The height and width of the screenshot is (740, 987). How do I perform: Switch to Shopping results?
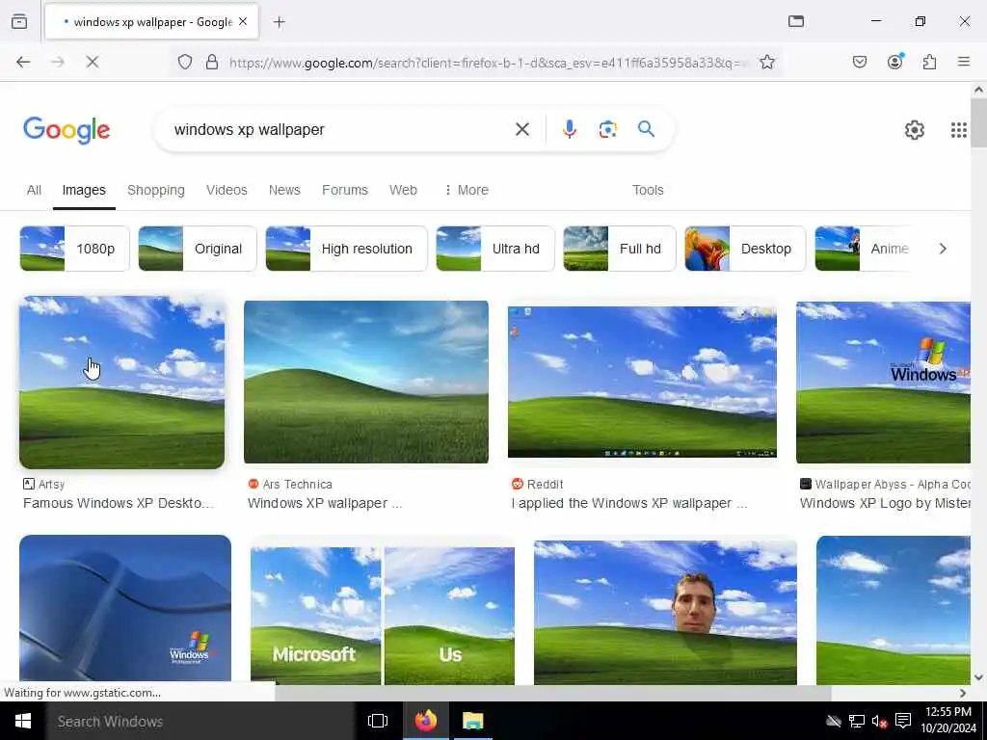(x=156, y=190)
